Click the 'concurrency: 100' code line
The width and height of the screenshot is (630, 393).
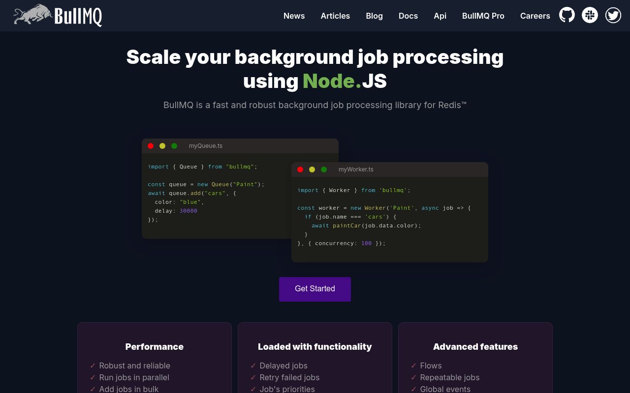coord(342,243)
